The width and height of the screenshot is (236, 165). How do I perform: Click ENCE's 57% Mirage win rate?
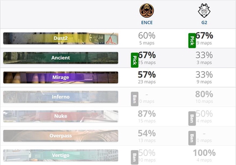pos(147,75)
